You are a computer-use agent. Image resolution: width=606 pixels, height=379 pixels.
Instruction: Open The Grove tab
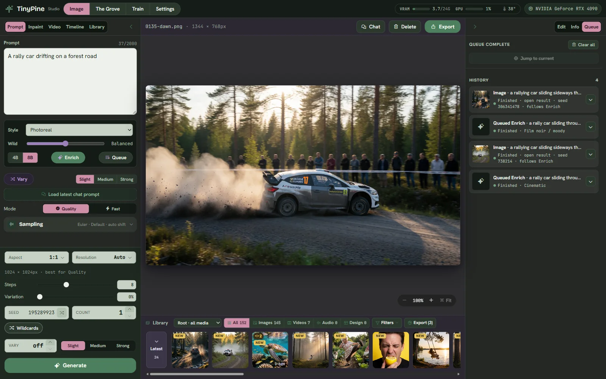point(108,9)
